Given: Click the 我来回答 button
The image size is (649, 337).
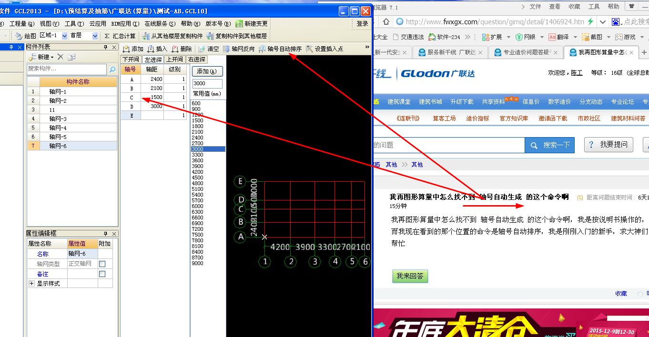Looking at the screenshot, I should click(x=410, y=276).
